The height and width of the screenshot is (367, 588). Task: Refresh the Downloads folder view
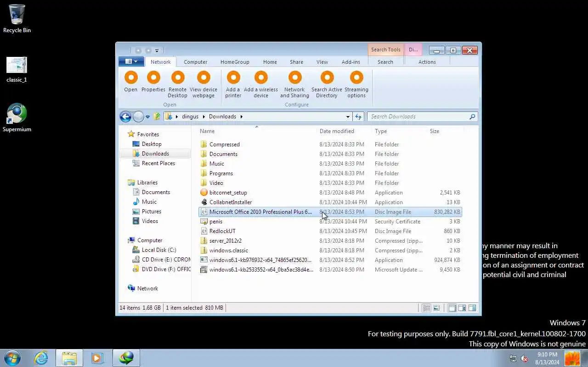(358, 117)
